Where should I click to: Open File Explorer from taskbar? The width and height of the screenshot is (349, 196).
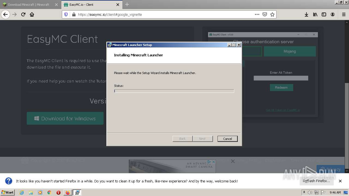31,192
